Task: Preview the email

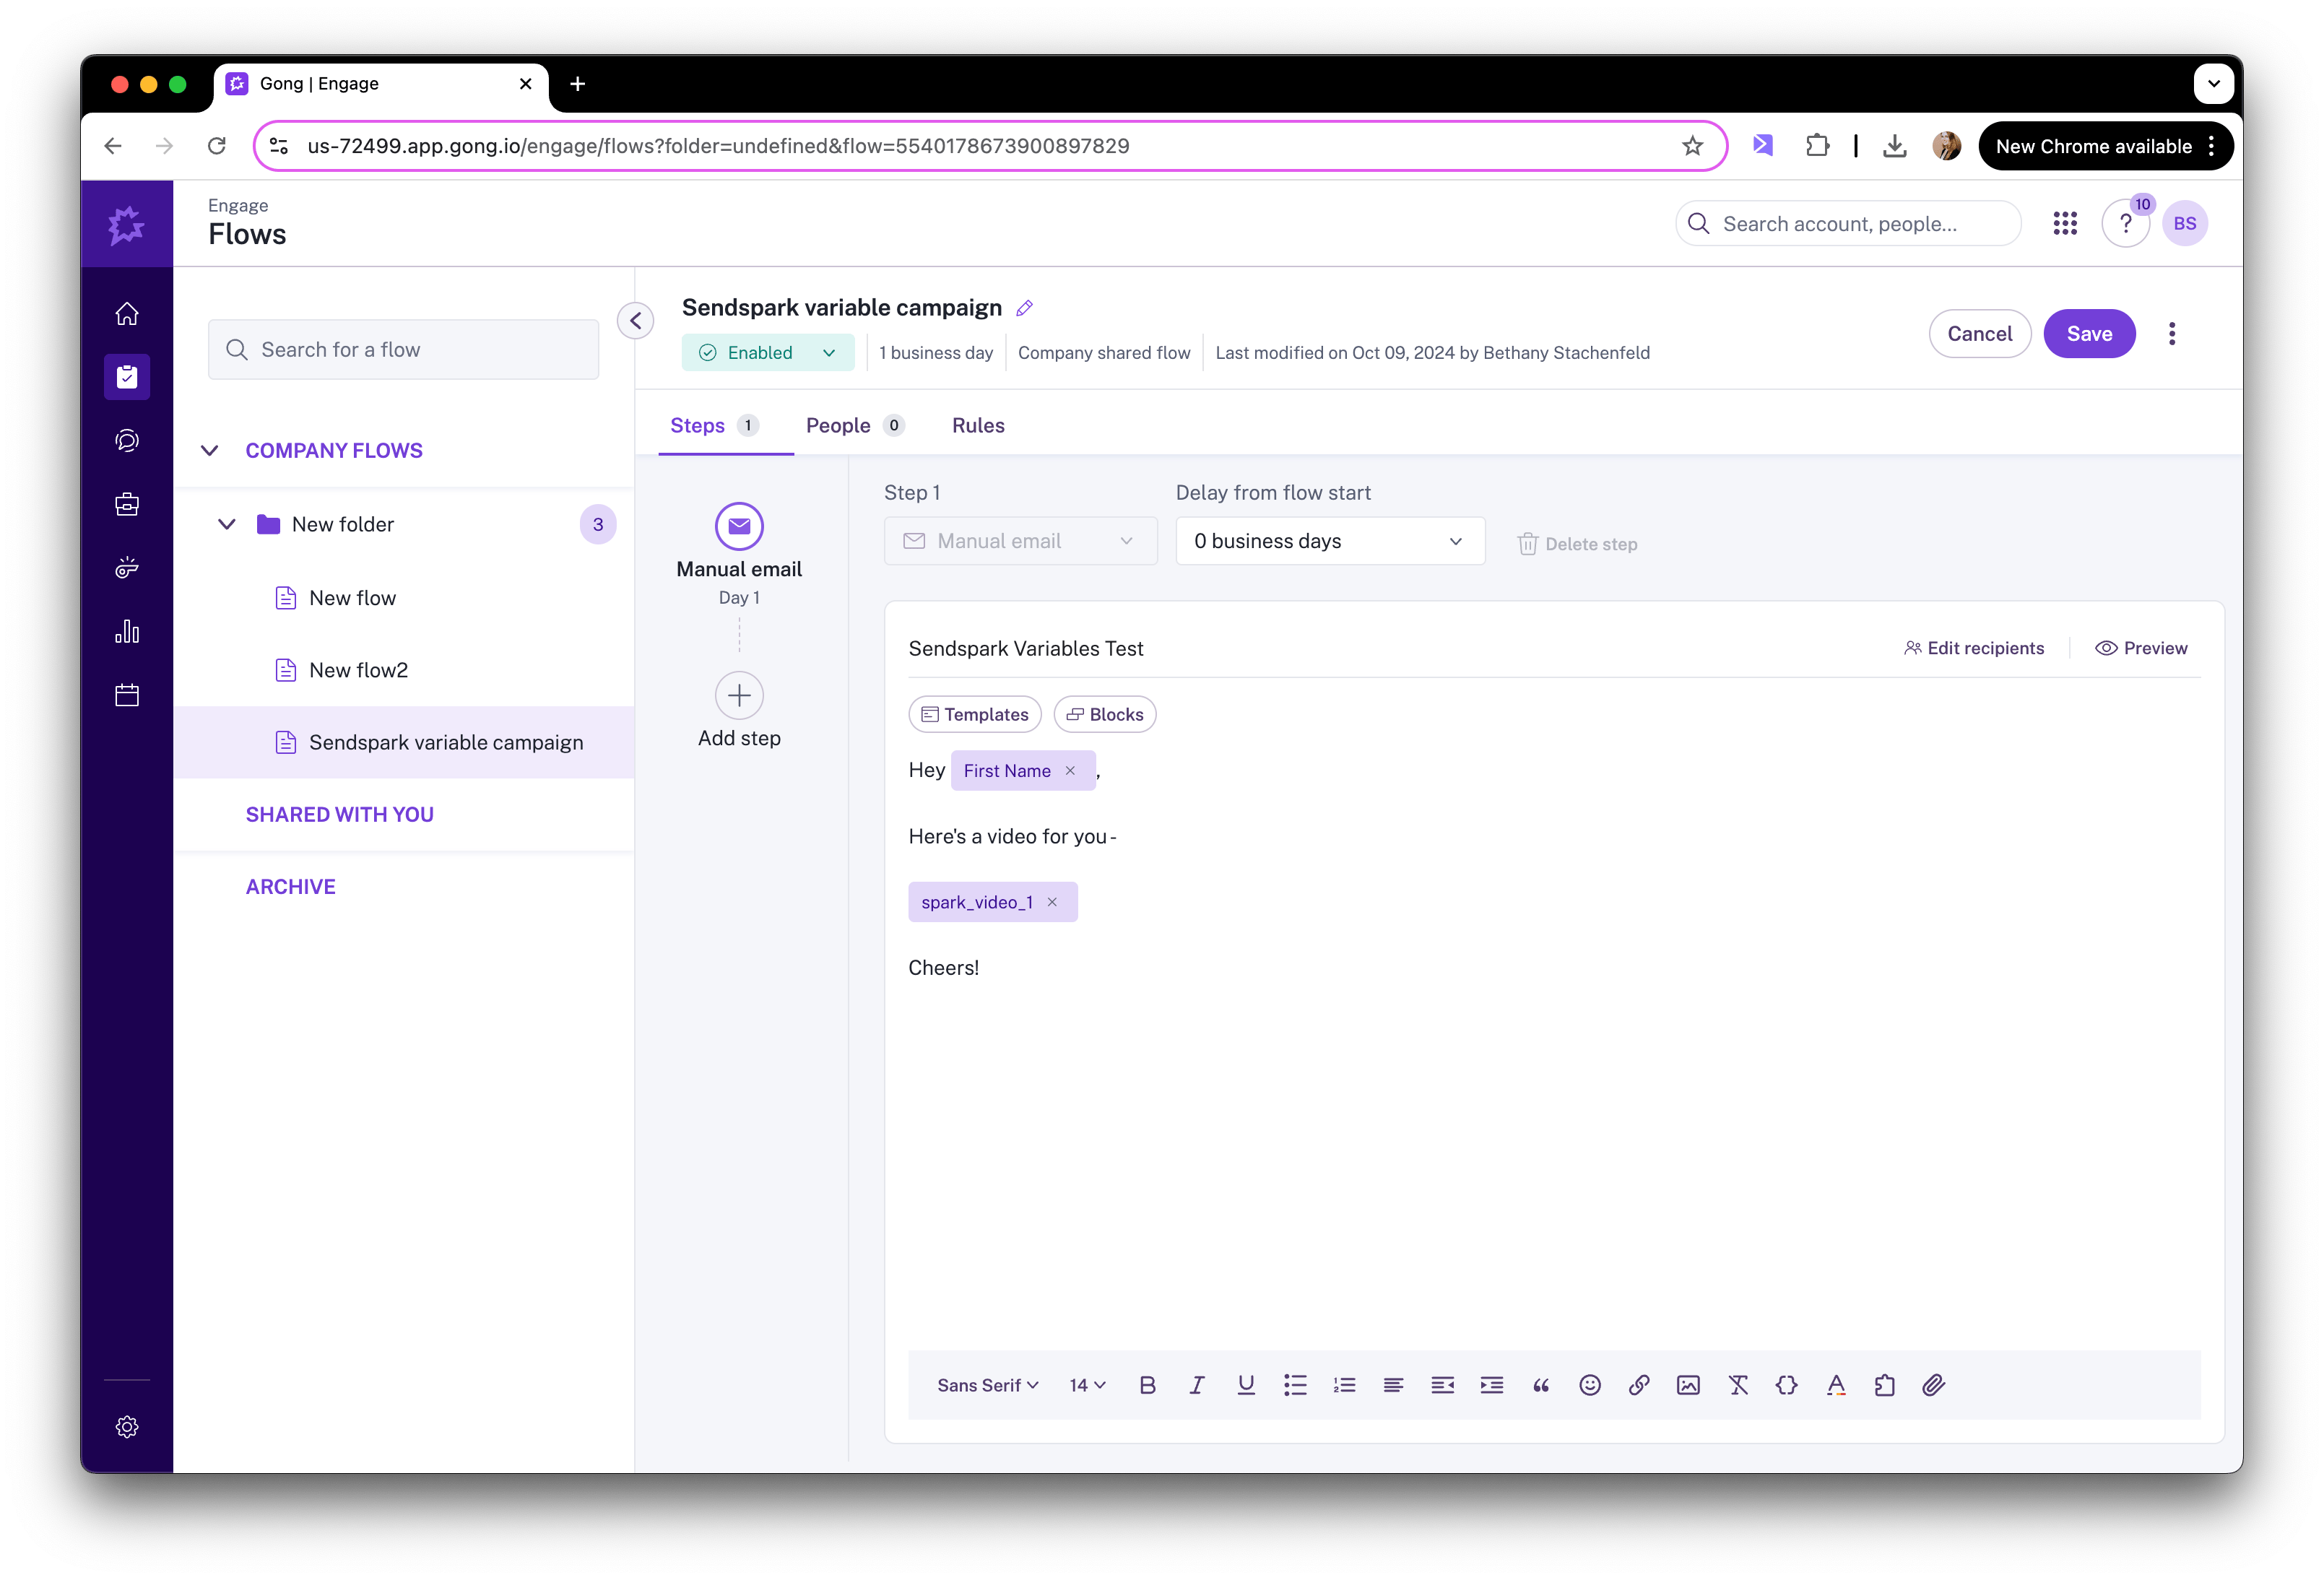Action: [2141, 648]
